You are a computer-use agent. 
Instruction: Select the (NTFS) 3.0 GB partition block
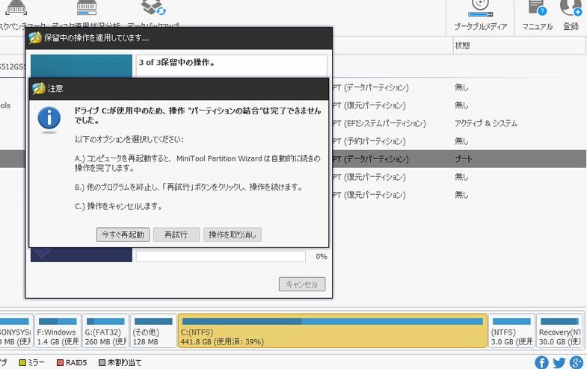point(511,331)
